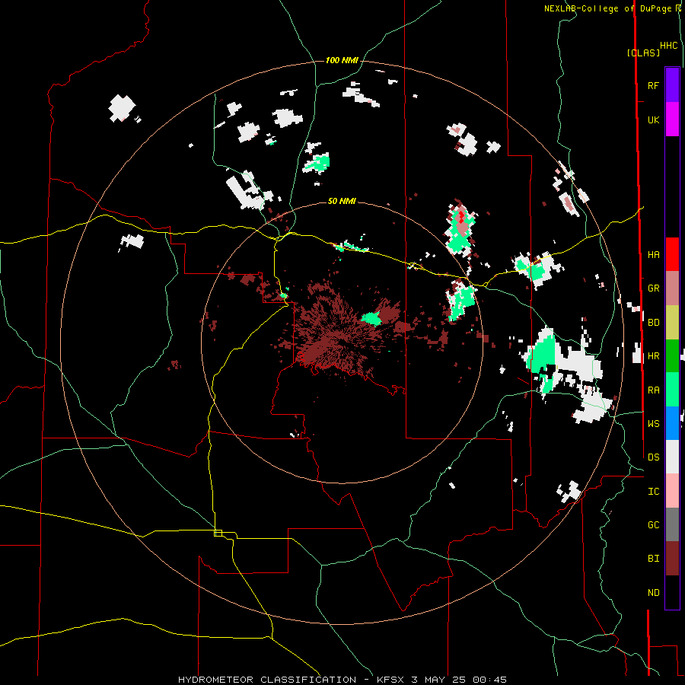Click the "HR" legend label
Image resolution: width=685 pixels, height=685 pixels.
pos(653,356)
